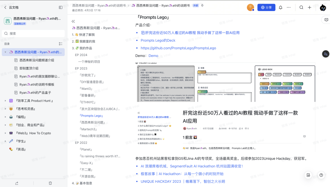Click the blue 分享 share button
The width and height of the screenshot is (330, 187).
tap(266, 7)
